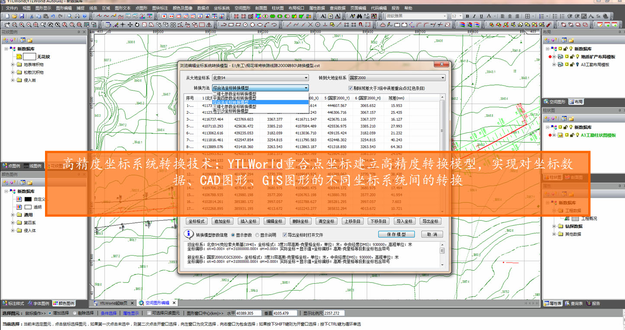The width and height of the screenshot is (625, 330).
Task: Click the font color A icon
Action: 489,16
